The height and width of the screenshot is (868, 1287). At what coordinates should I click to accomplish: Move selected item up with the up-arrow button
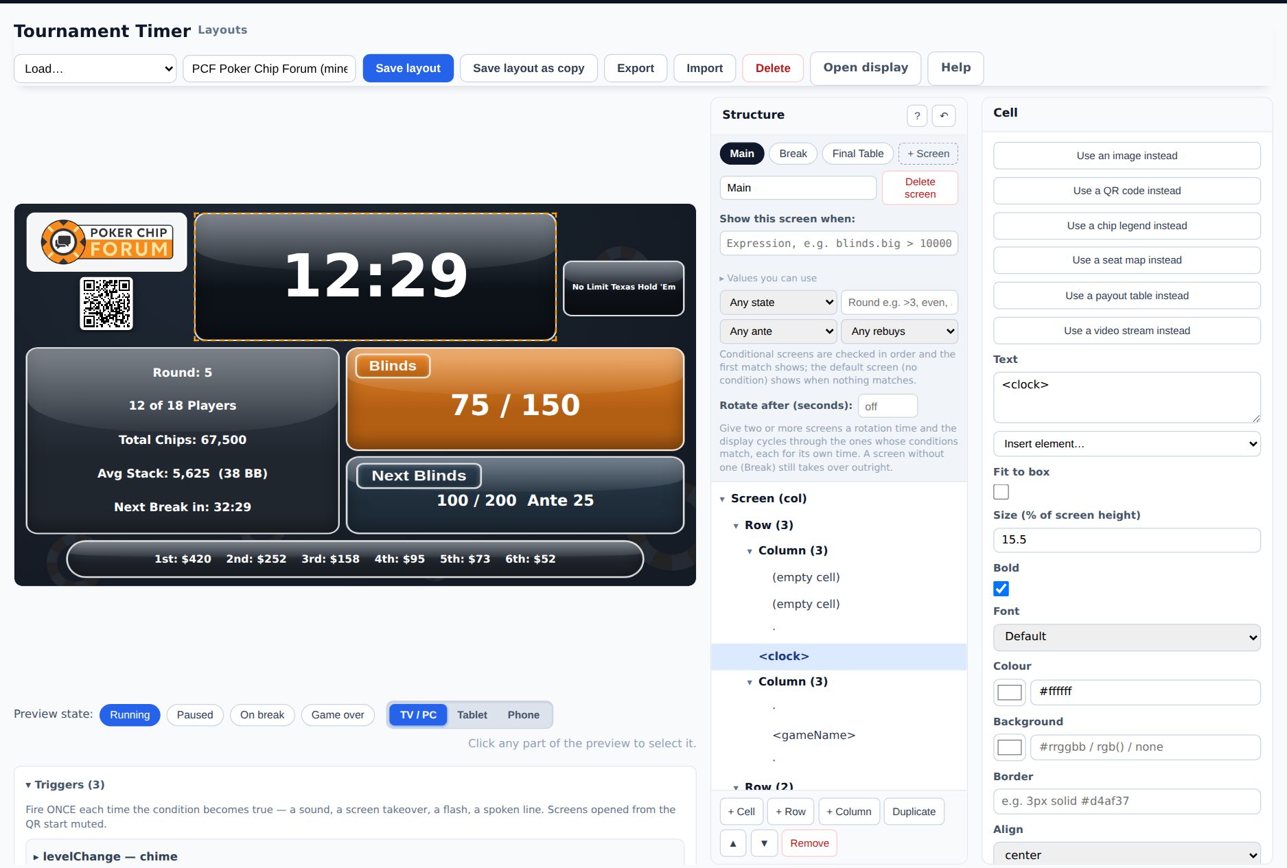(733, 843)
